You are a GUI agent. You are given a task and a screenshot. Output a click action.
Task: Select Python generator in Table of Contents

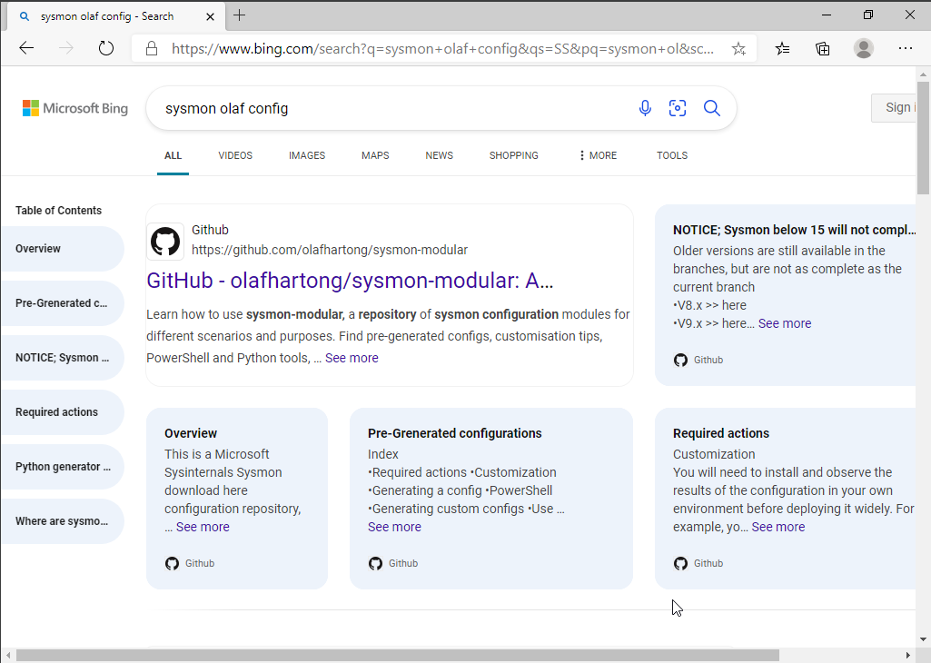point(62,467)
